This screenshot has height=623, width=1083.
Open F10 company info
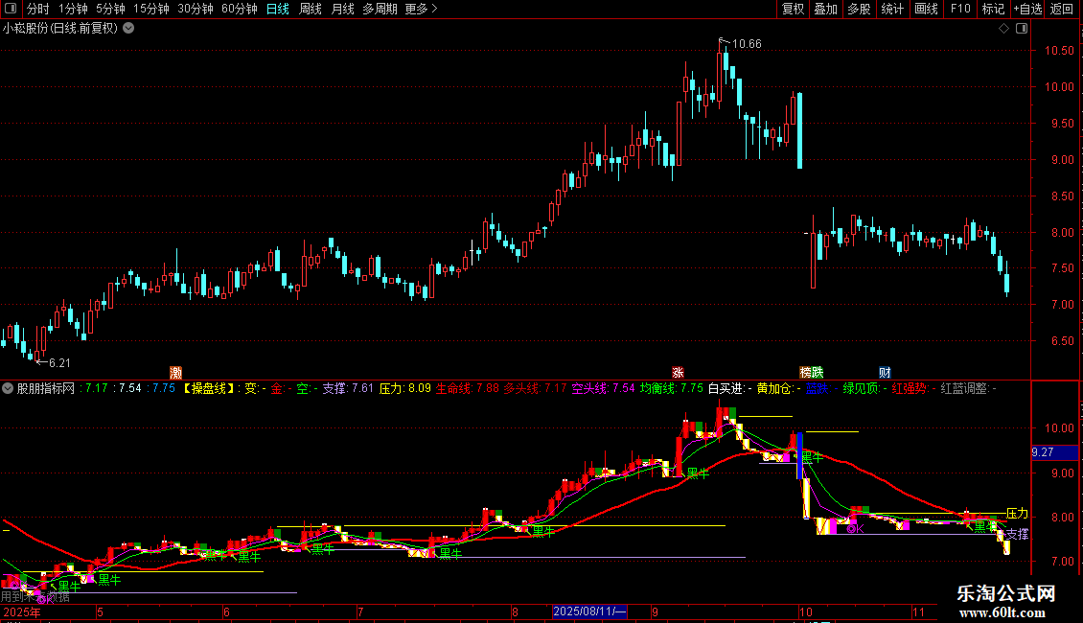point(960,9)
